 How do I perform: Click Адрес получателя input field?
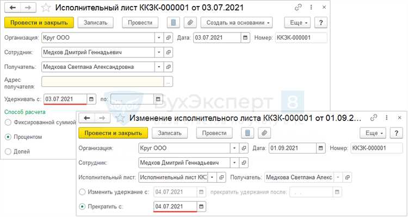(102, 82)
